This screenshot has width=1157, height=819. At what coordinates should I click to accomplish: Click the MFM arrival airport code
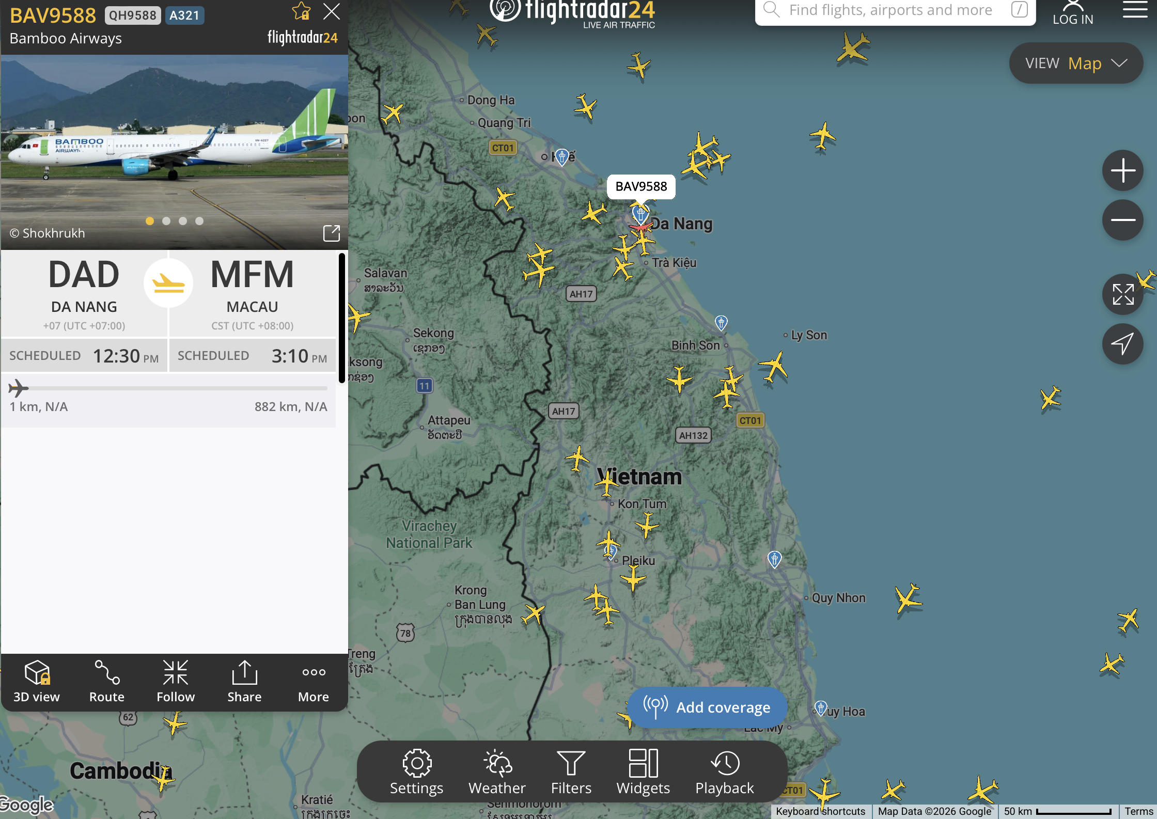click(252, 275)
